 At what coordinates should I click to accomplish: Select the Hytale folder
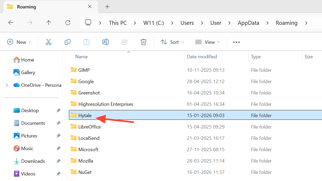click(x=85, y=116)
